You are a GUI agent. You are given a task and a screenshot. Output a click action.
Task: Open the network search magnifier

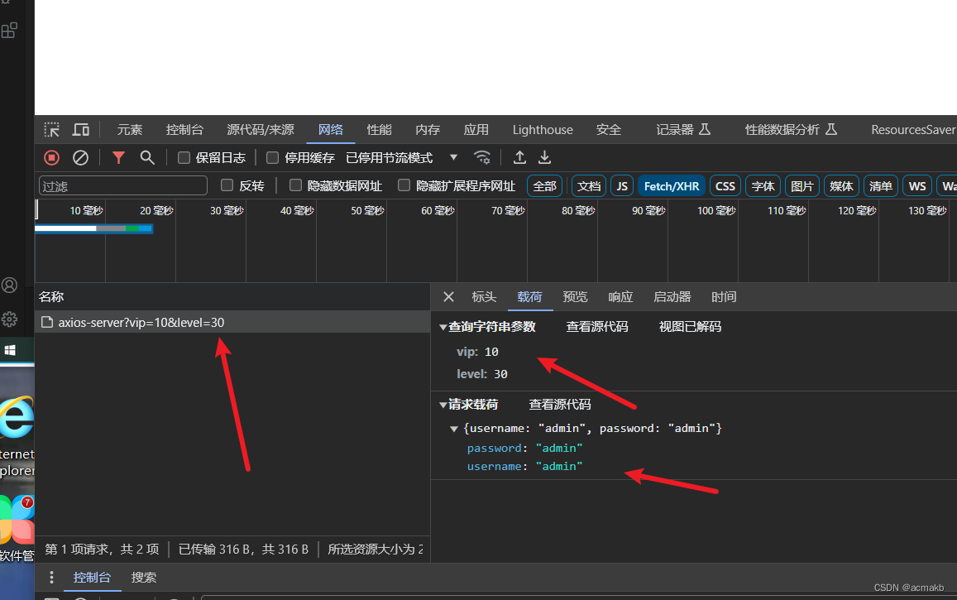pos(147,158)
